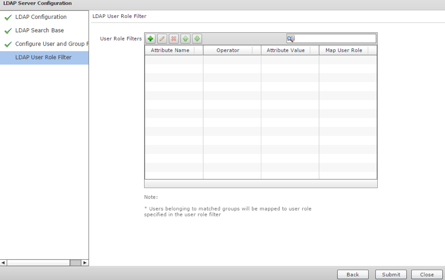
Task: Submit the LDAP configuration
Action: [x=391, y=274]
